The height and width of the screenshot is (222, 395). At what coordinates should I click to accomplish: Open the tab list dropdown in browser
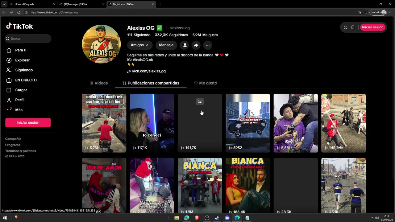tap(4, 4)
